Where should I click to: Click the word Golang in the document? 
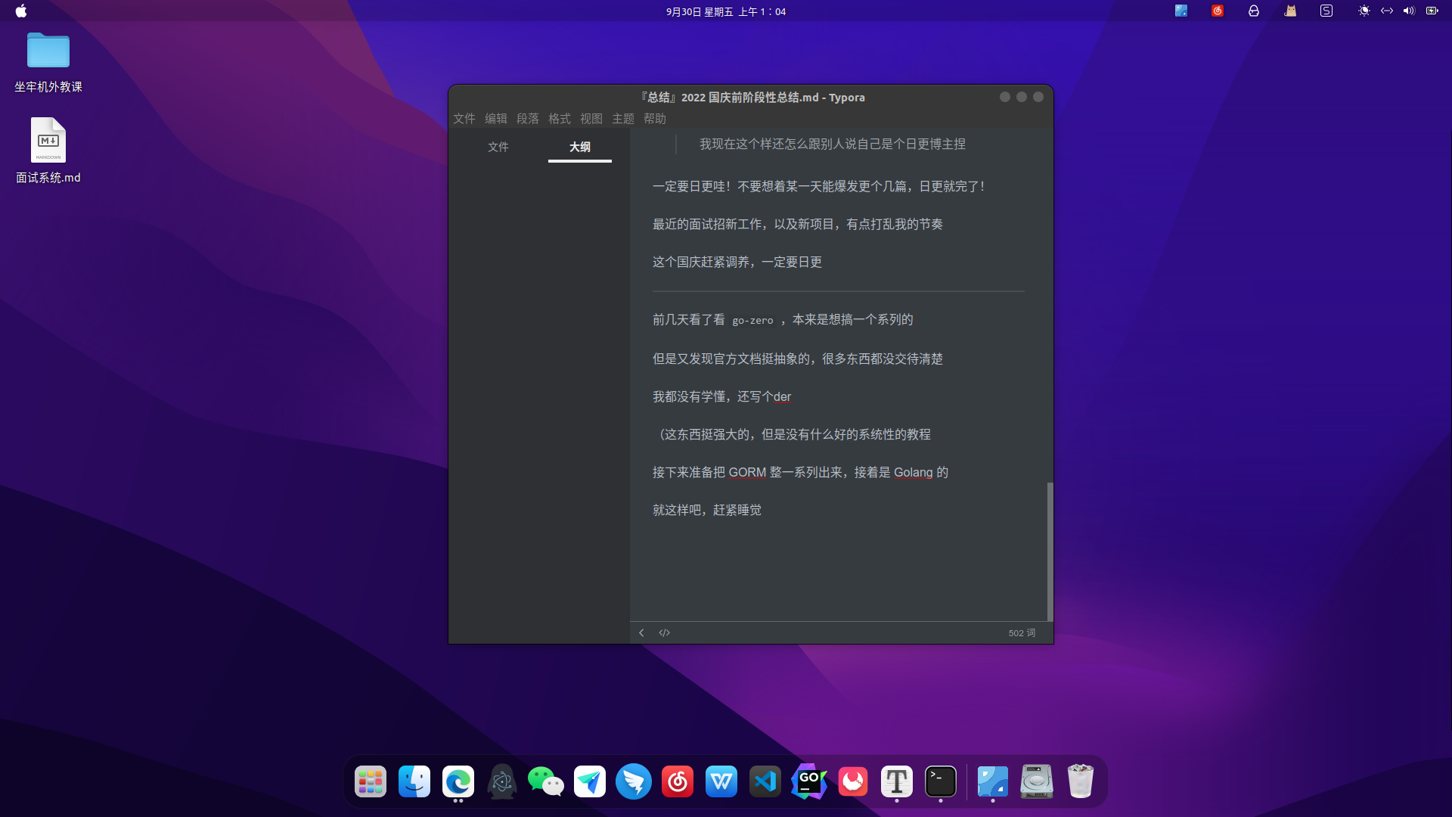point(913,472)
